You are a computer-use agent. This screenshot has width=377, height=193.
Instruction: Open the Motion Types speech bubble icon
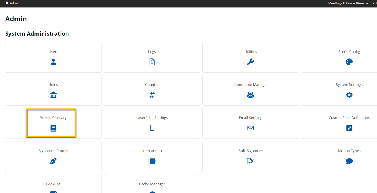point(349,161)
